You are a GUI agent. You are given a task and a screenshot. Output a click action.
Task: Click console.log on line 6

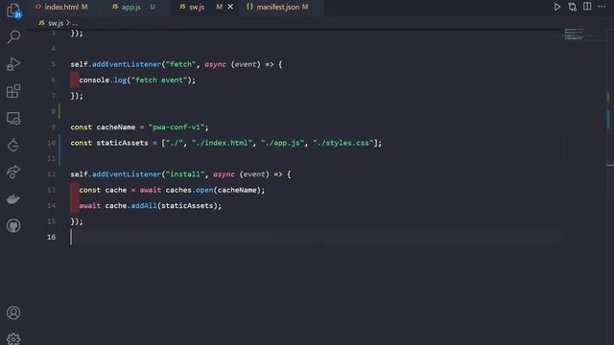[103, 80]
